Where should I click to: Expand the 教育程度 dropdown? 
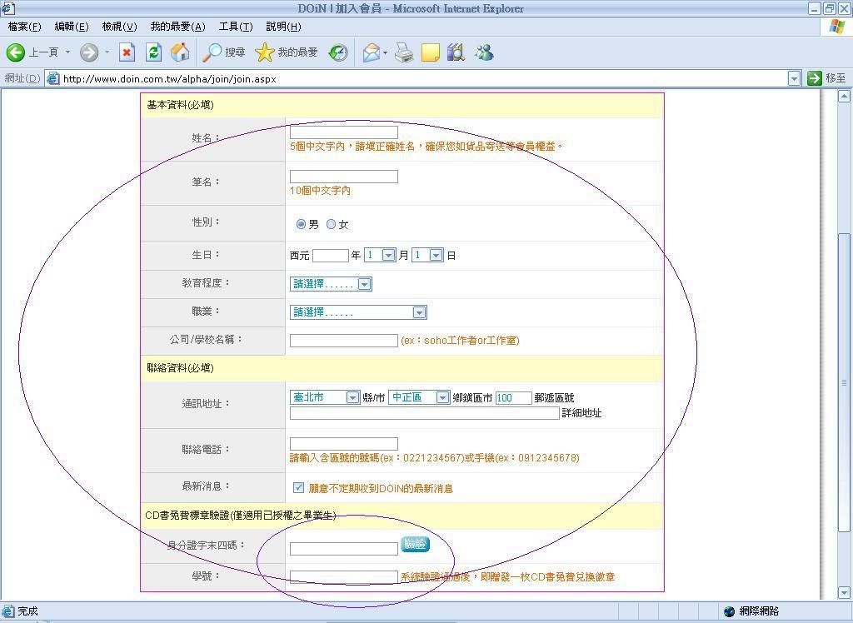tap(364, 284)
